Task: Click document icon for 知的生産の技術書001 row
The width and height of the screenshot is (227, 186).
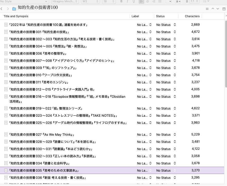Action: click(x=6, y=32)
